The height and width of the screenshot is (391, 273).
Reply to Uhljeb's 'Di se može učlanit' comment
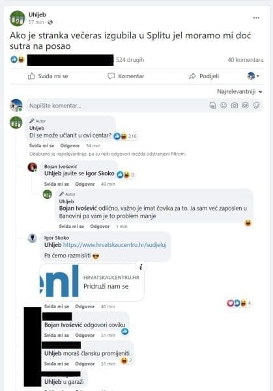coord(70,145)
